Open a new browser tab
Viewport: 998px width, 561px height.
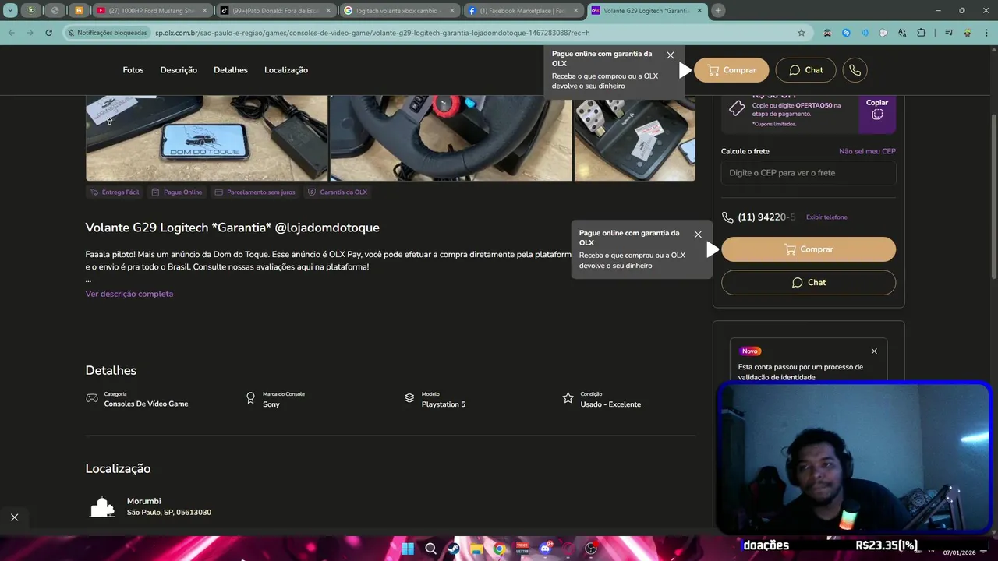tap(718, 11)
